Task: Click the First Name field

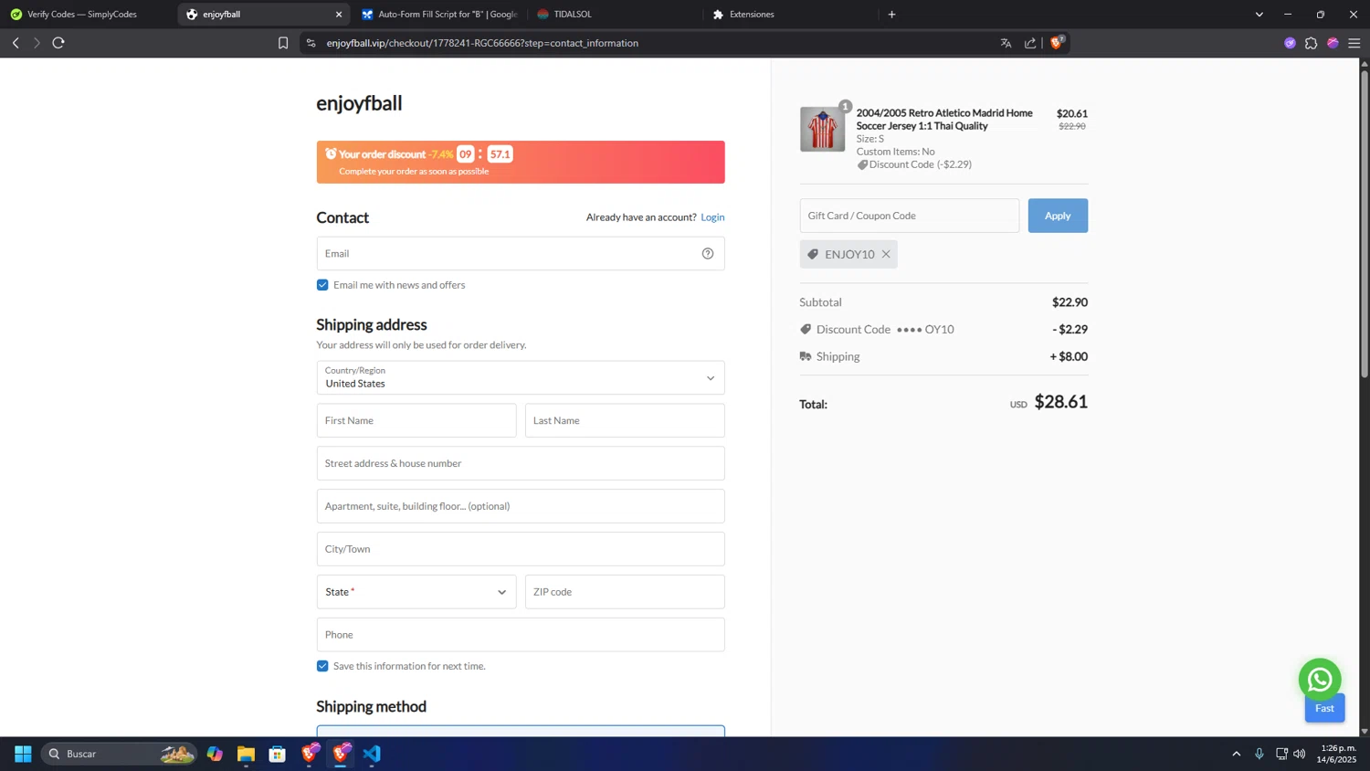Action: click(416, 421)
